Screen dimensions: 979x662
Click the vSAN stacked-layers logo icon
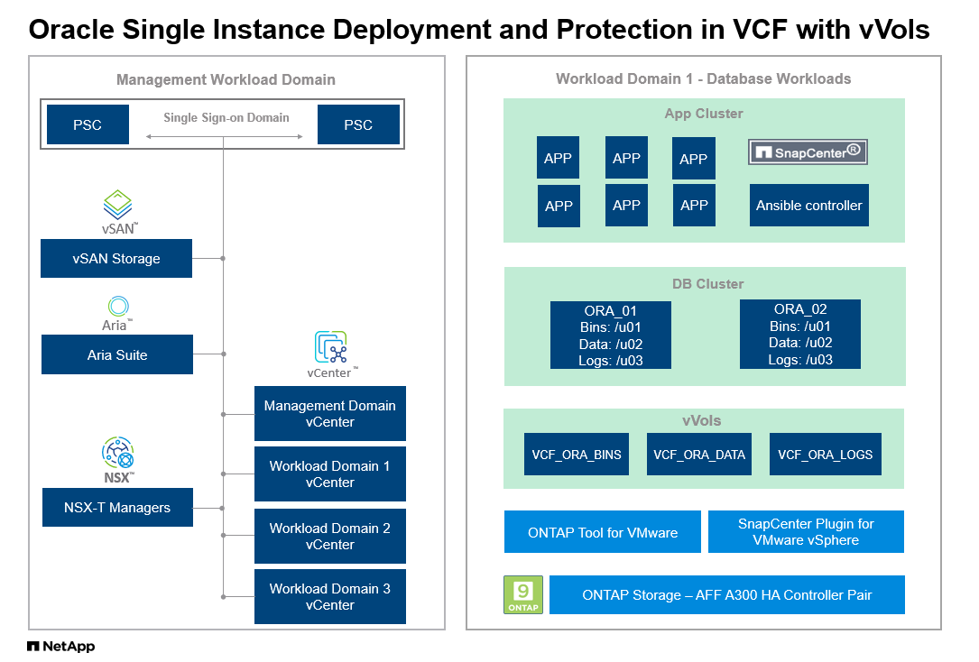(x=117, y=205)
